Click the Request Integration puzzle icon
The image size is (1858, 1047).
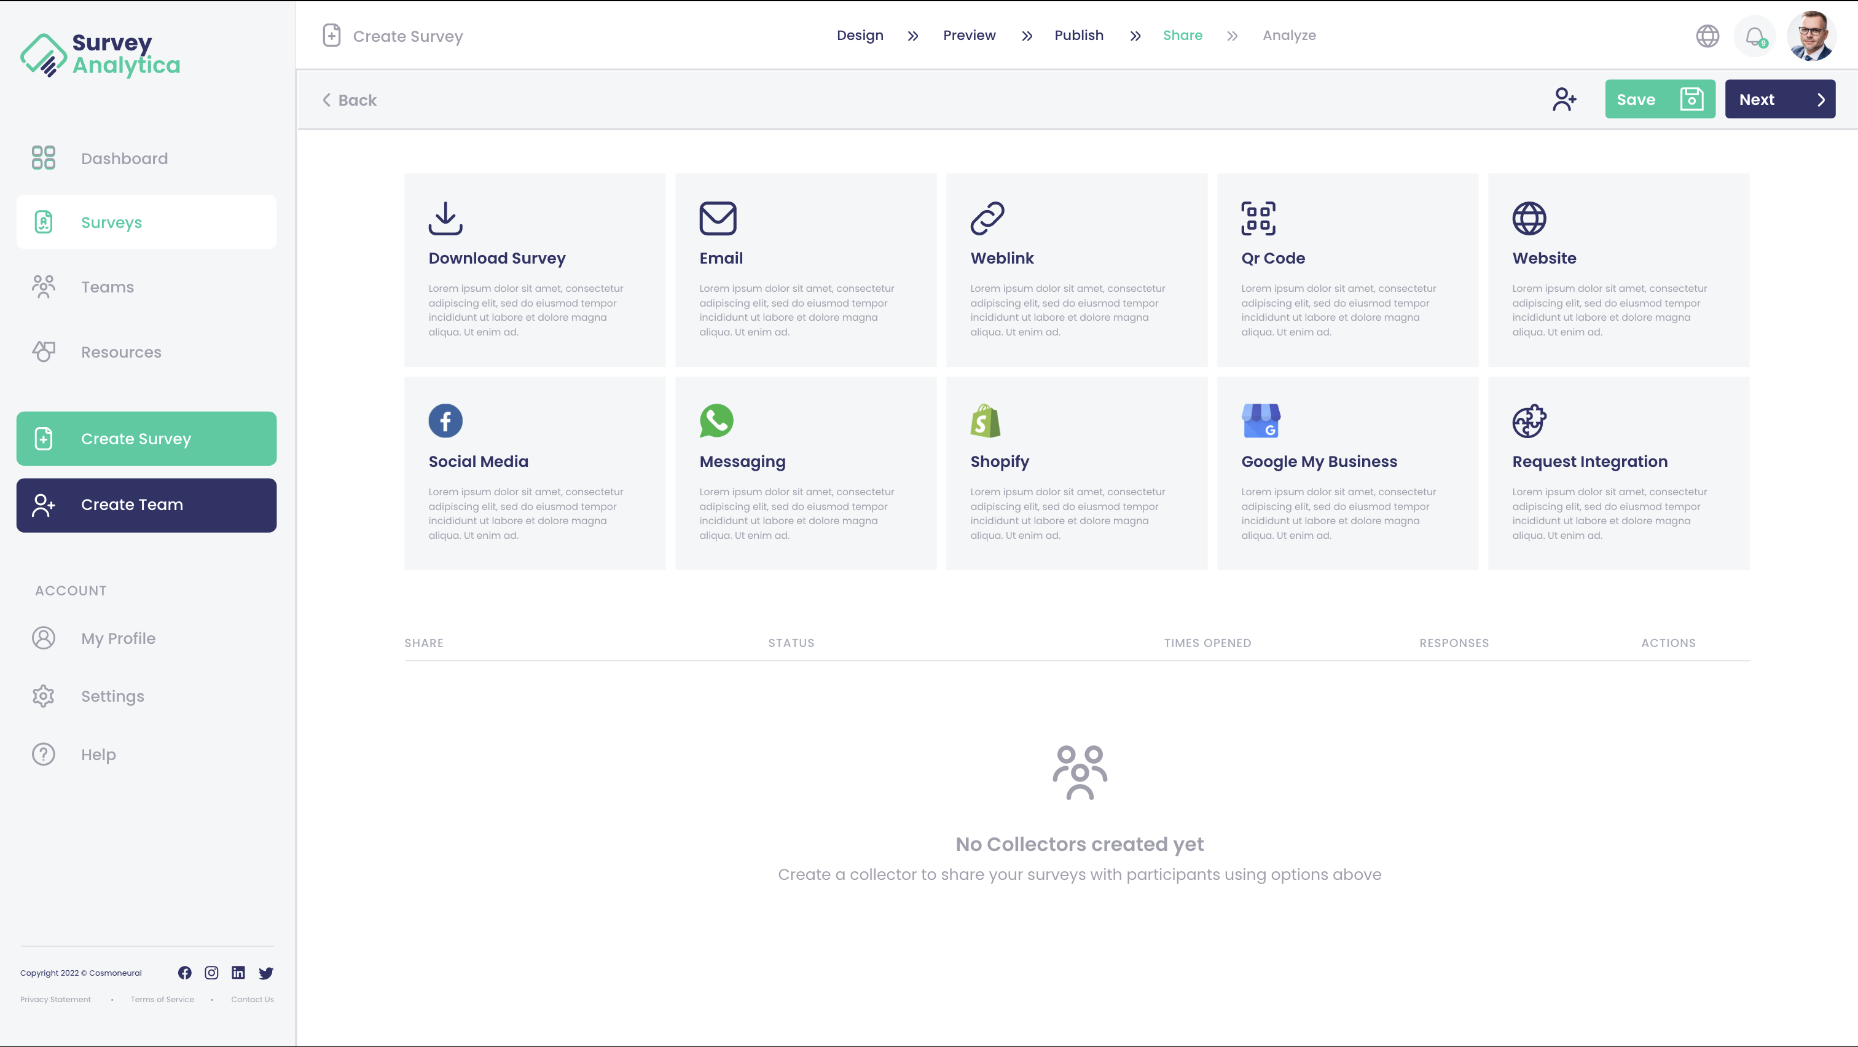click(x=1529, y=420)
